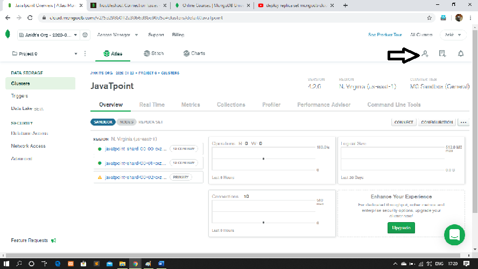Show hidden system tray icons
The height and width of the screenshot is (269, 478).
[395, 264]
